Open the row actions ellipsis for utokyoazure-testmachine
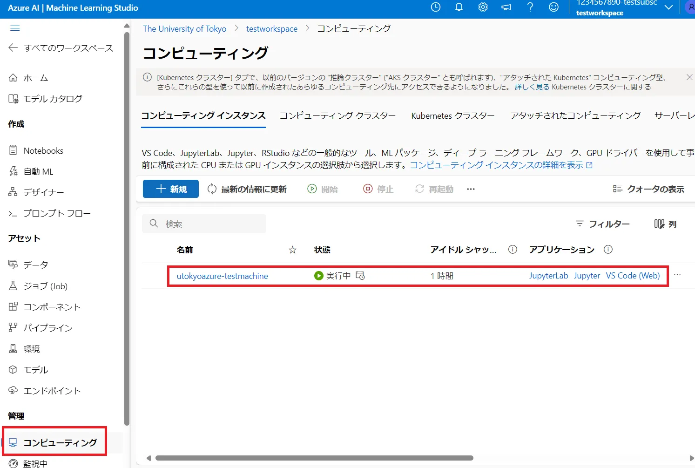Image resolution: width=695 pixels, height=468 pixels. pos(677,275)
